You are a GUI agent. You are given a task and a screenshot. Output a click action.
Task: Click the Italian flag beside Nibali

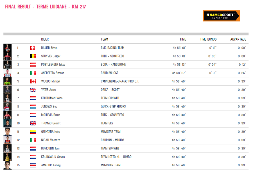point(33,140)
